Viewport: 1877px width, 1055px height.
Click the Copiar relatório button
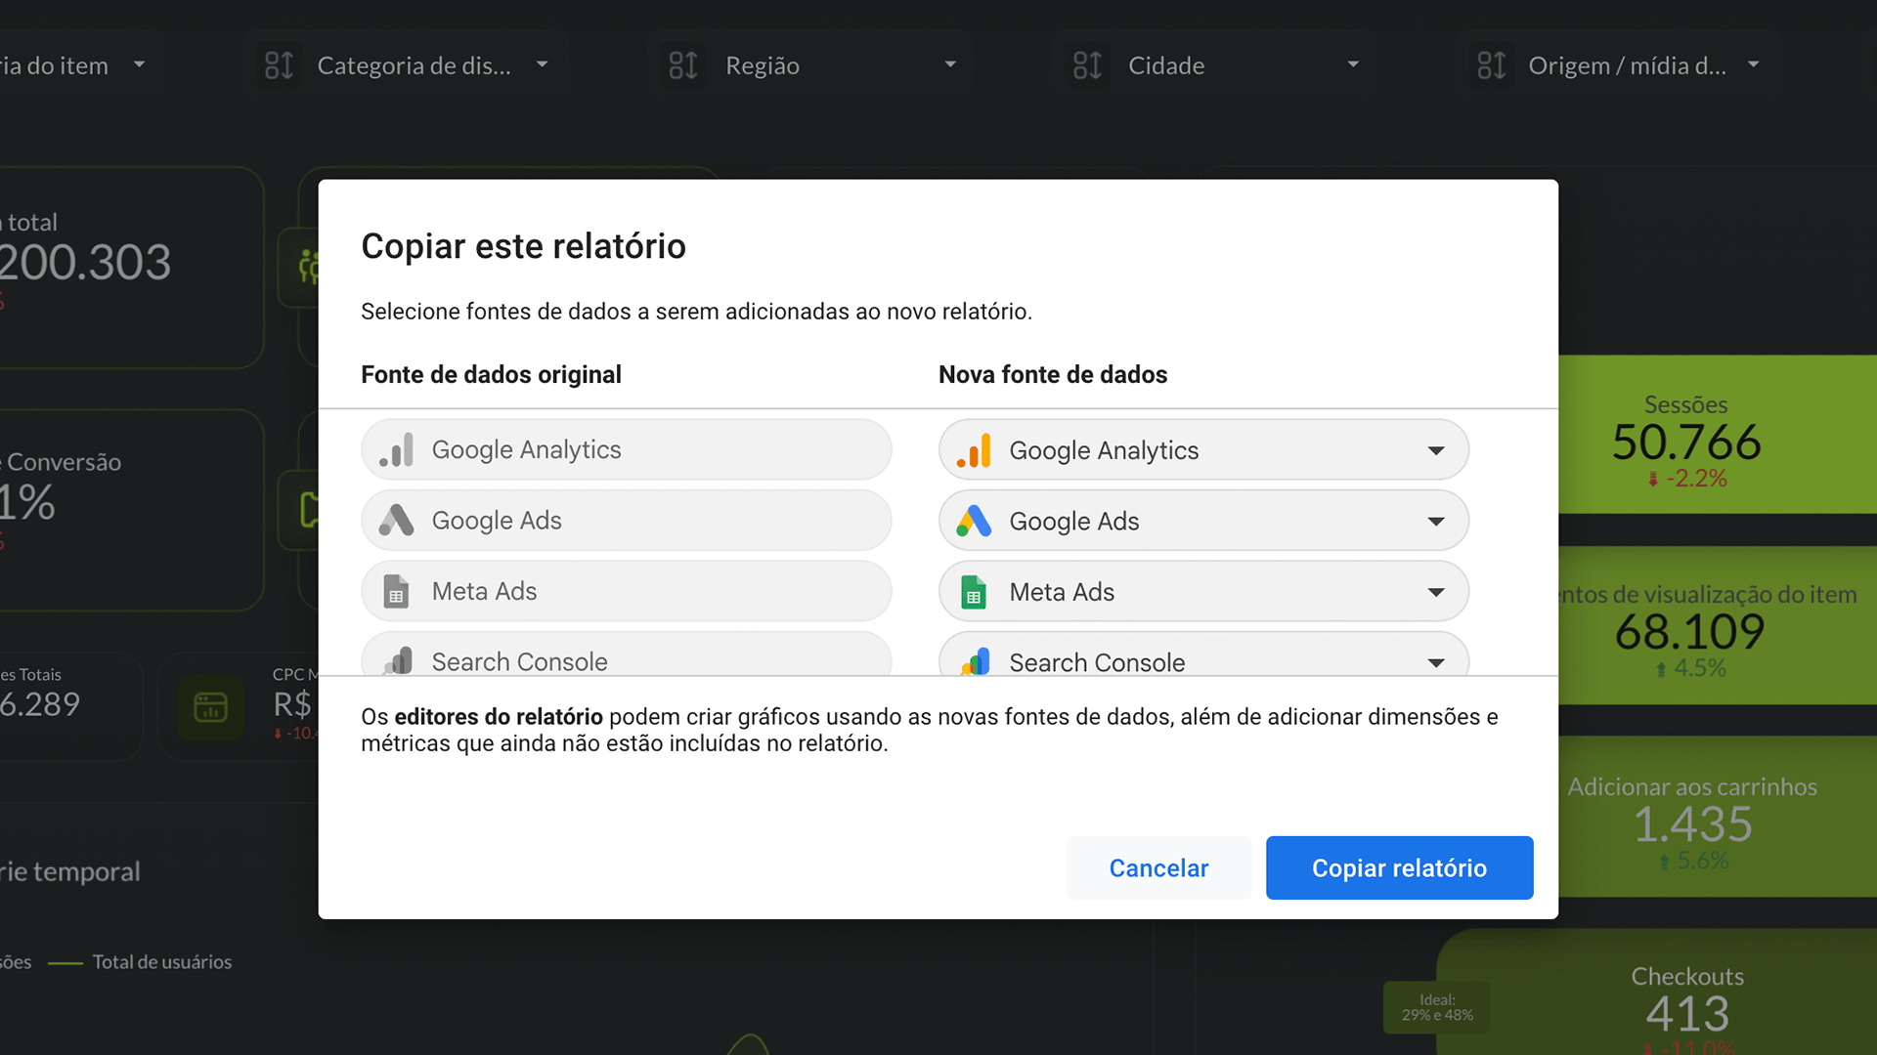click(1399, 867)
